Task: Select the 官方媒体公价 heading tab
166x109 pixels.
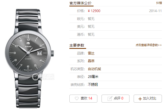Action: coord(80,3)
